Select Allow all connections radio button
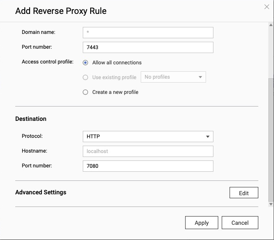Viewport: 274px width, 240px height. point(85,63)
